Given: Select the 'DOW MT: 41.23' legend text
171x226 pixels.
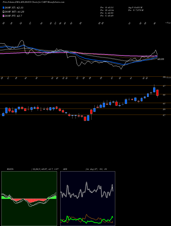Looking at the screenshot, I should coord(14,12).
